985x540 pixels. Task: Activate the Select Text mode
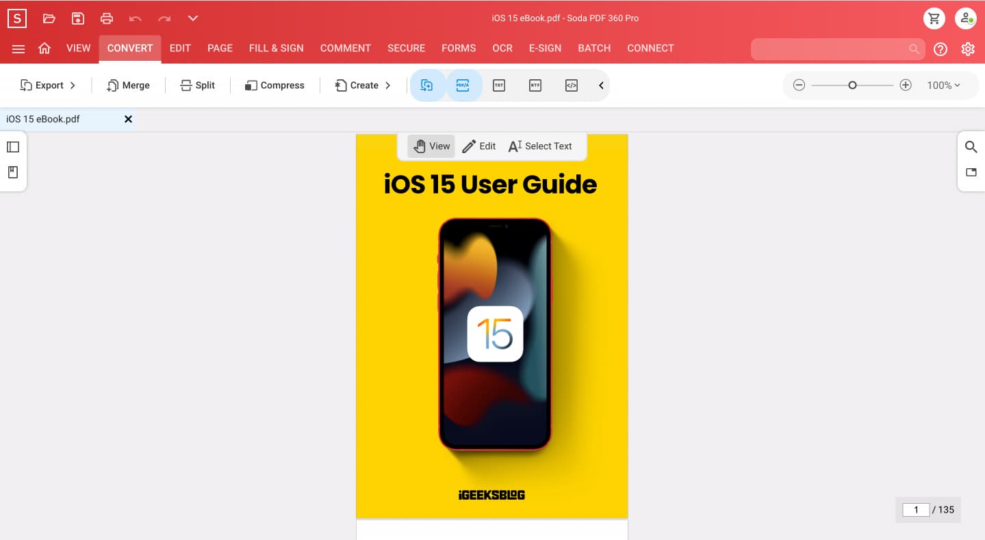540,146
